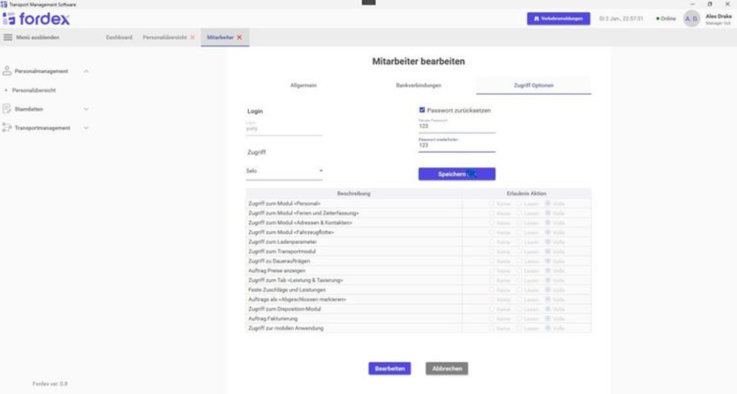Click the Stamdaten sidebar icon
This screenshot has height=394, width=737.
coord(7,109)
